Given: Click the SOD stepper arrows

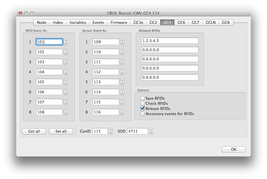Looking at the screenshot, I should point(151,131).
